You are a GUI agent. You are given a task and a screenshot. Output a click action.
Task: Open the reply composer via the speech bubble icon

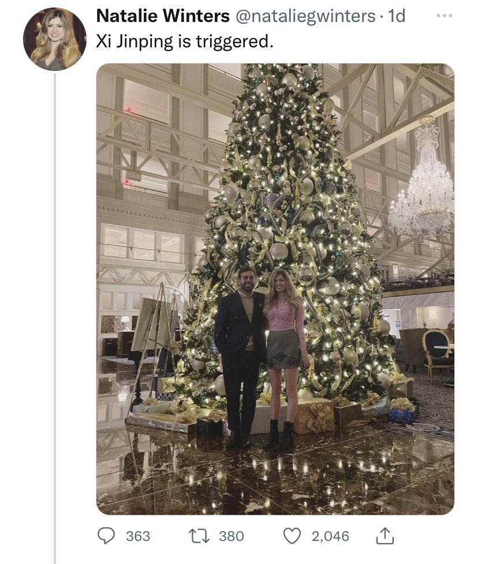[x=107, y=536]
